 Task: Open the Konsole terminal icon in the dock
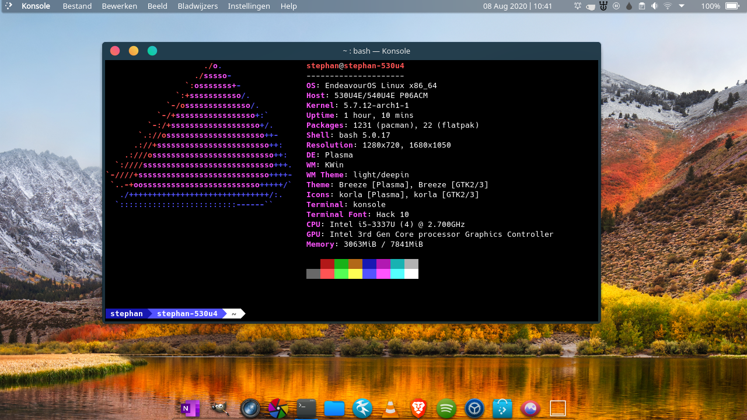[306, 408]
